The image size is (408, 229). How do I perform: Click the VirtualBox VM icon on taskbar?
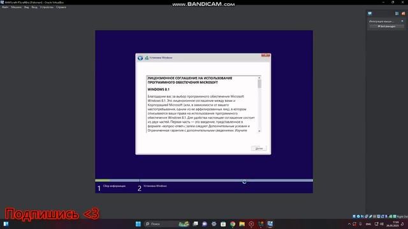[x=270, y=224]
